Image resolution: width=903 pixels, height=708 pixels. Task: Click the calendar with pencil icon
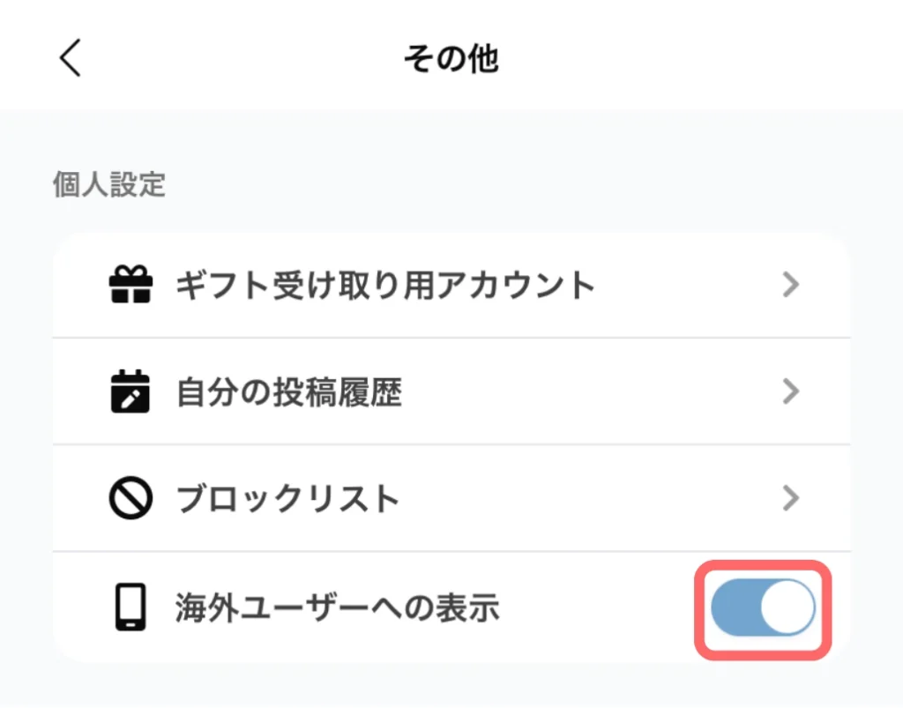point(131,392)
